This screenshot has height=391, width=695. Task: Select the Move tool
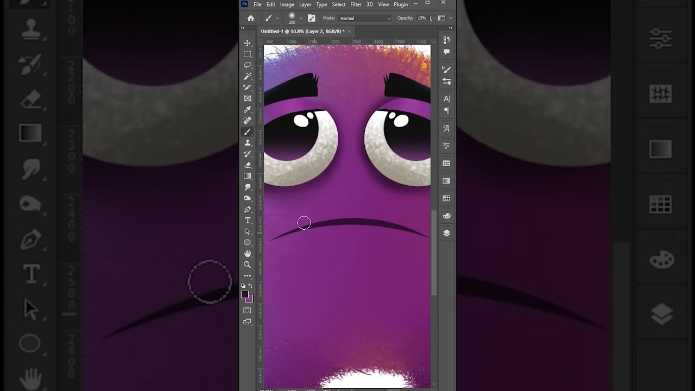(248, 43)
